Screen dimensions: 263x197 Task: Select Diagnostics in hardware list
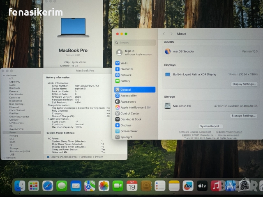point(16,101)
